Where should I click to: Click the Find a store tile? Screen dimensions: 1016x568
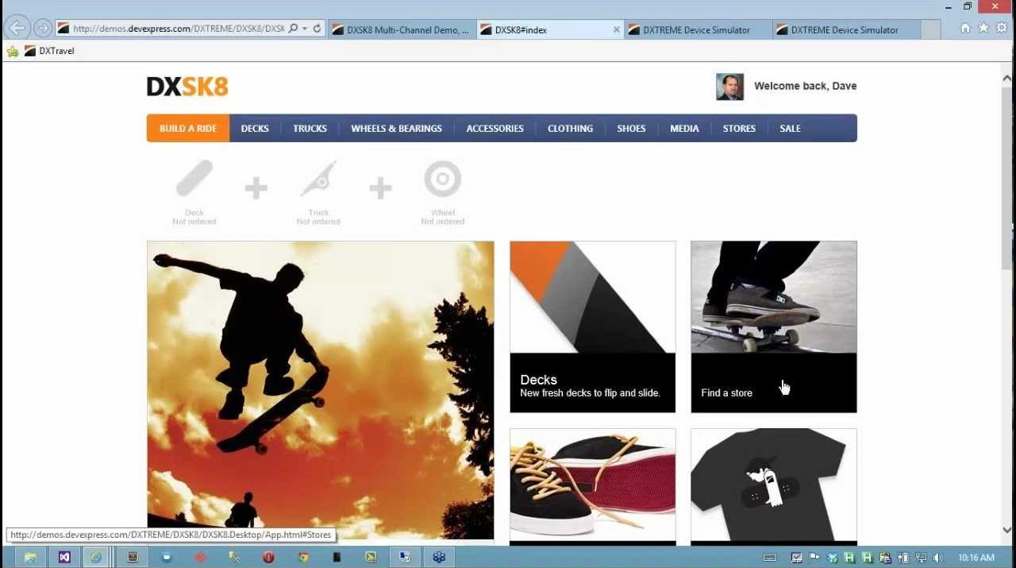[773, 327]
